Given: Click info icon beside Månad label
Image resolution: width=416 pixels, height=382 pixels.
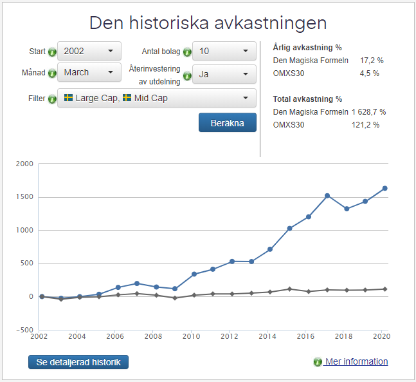Looking at the screenshot, I should click(x=52, y=73).
